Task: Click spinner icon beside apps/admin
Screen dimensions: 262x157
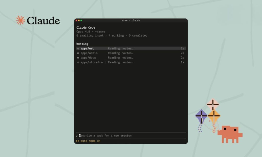Action: [78, 53]
